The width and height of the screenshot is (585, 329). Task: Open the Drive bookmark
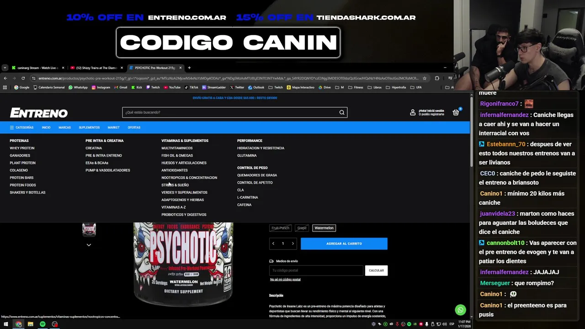(x=325, y=87)
